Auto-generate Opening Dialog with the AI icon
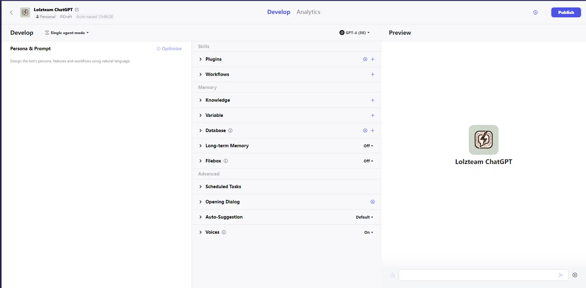This screenshot has height=288, width=586. coord(373,202)
